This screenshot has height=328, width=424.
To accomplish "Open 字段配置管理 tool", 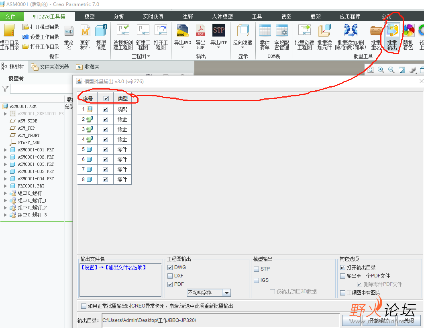I will [282, 37].
